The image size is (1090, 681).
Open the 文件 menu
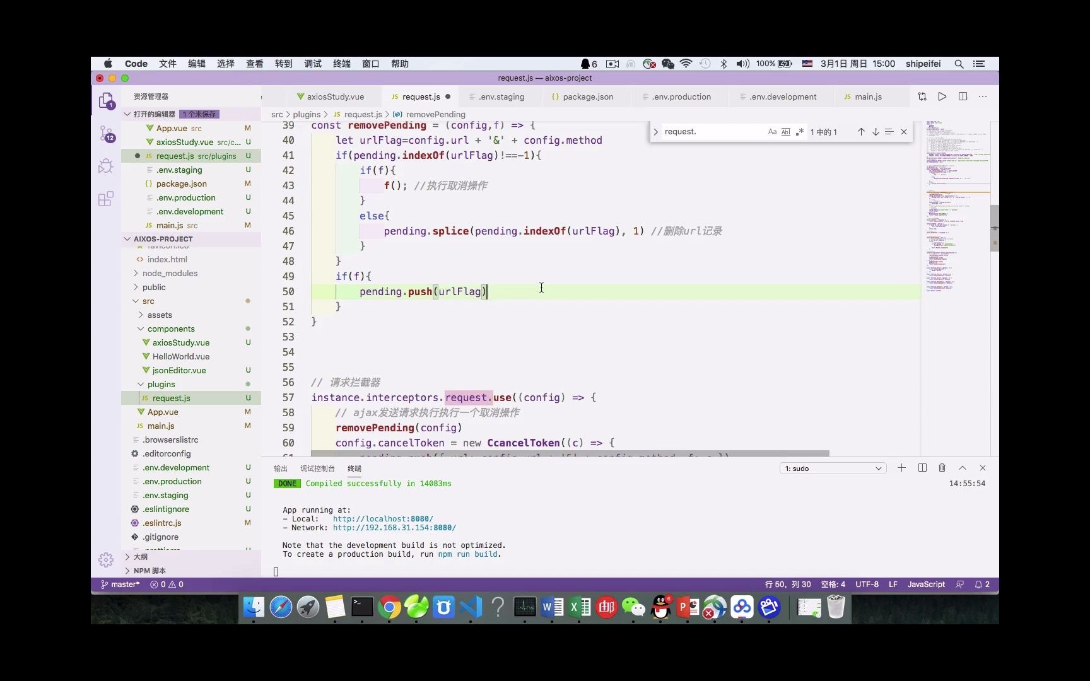168,64
